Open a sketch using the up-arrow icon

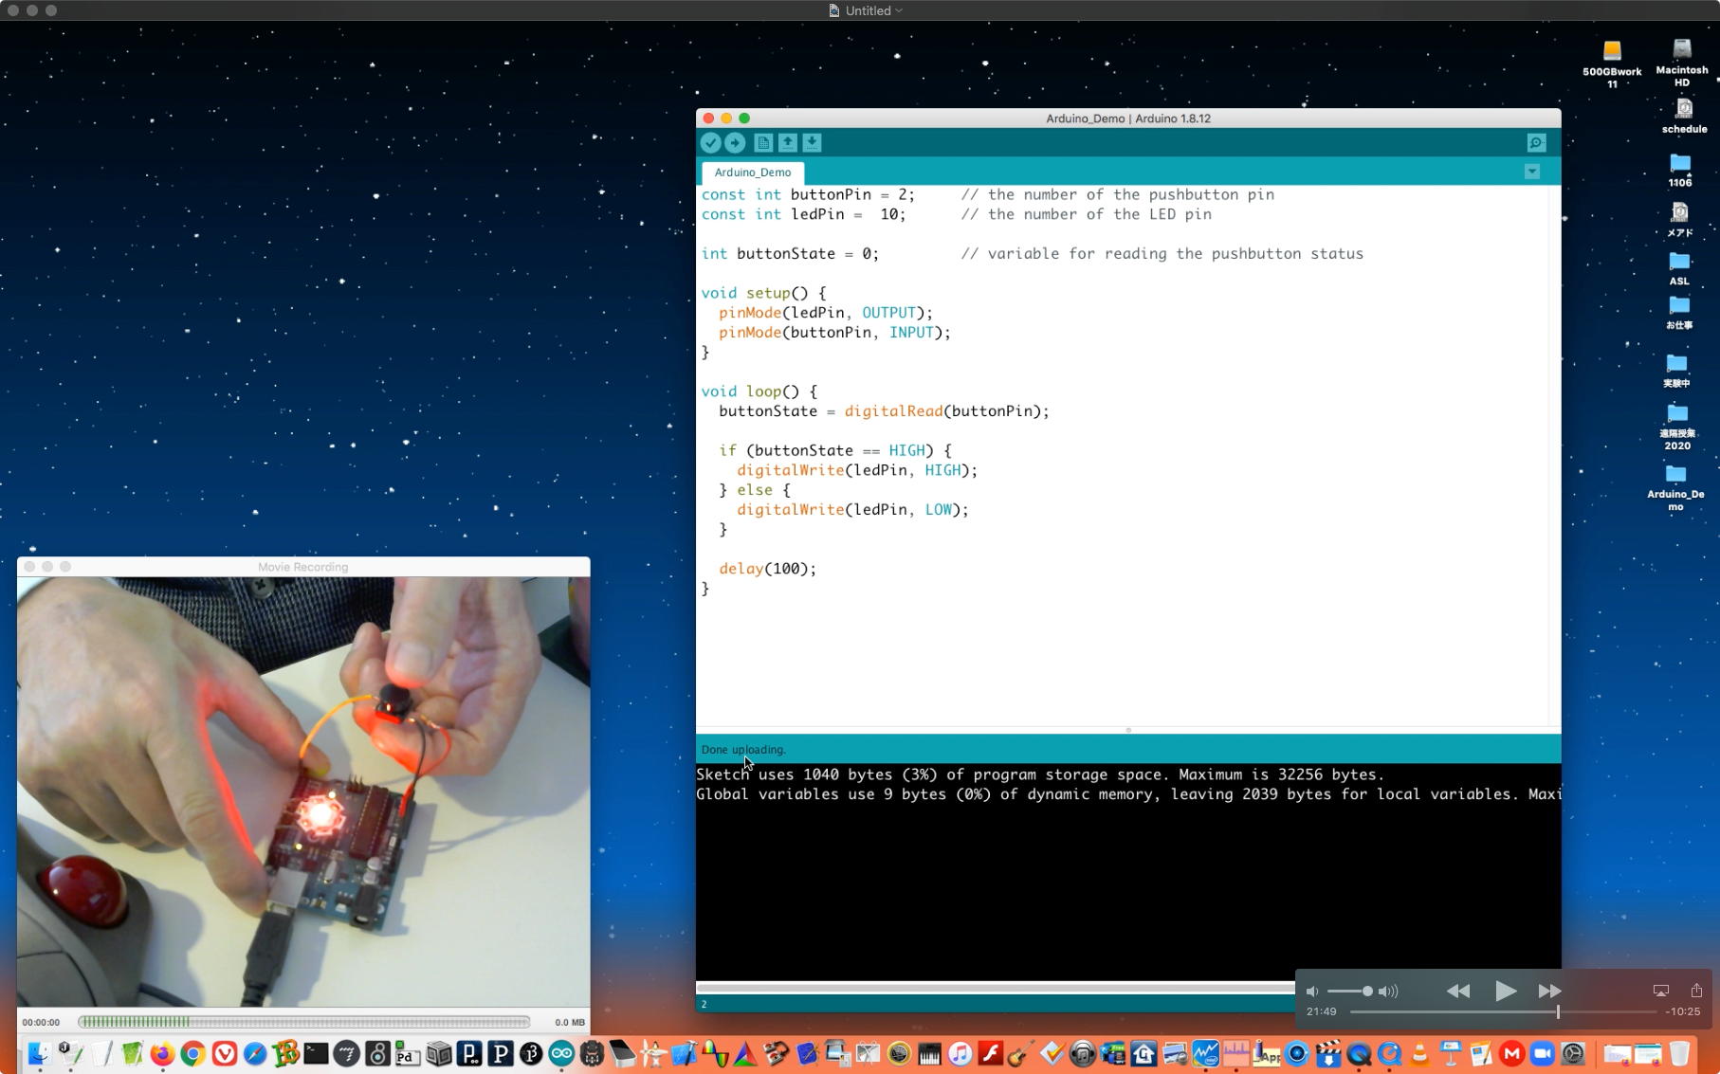pyautogui.click(x=788, y=142)
